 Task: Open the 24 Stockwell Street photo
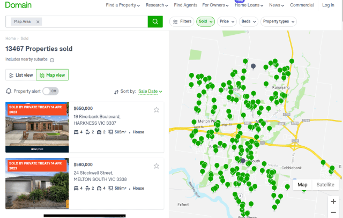coord(37,183)
